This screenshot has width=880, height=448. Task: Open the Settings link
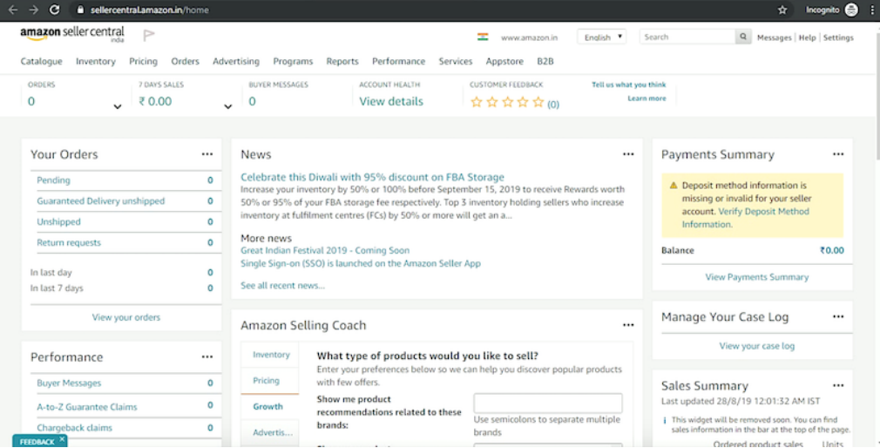(x=838, y=37)
